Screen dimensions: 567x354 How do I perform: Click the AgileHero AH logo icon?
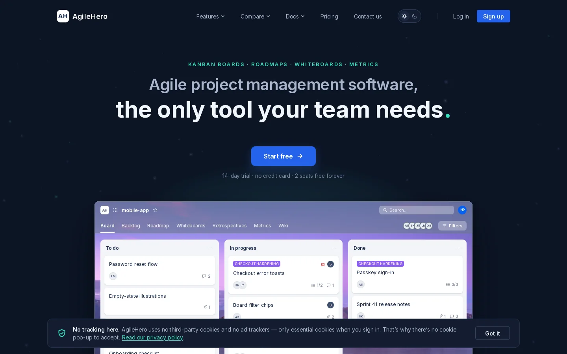(63, 16)
